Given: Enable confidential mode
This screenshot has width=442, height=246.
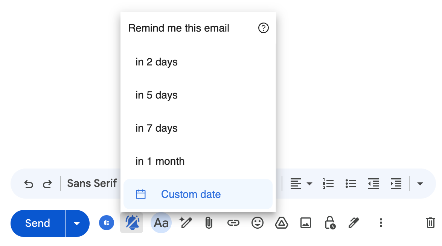Looking at the screenshot, I should tap(330, 223).
